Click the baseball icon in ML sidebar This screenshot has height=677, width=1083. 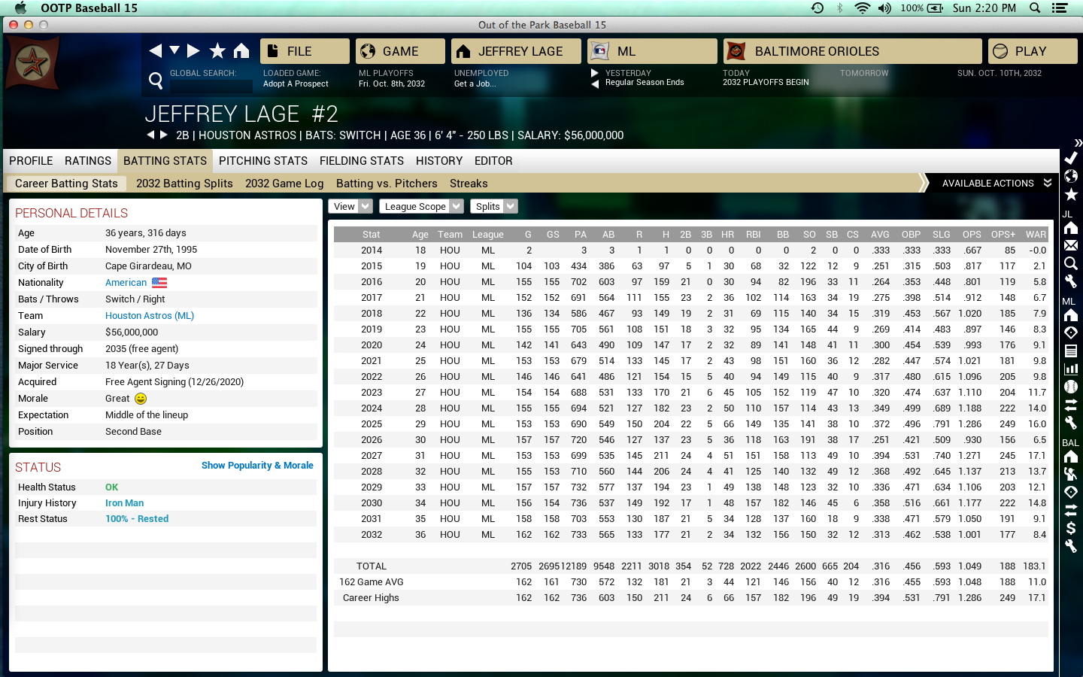pos(1071,387)
